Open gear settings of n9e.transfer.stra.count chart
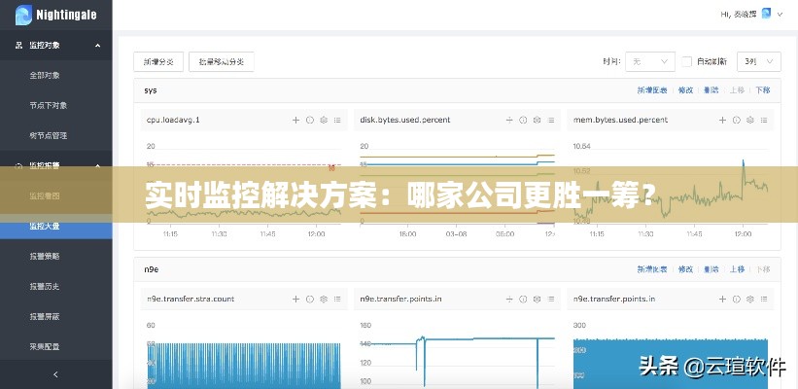This screenshot has height=389, width=798. pos(323,300)
